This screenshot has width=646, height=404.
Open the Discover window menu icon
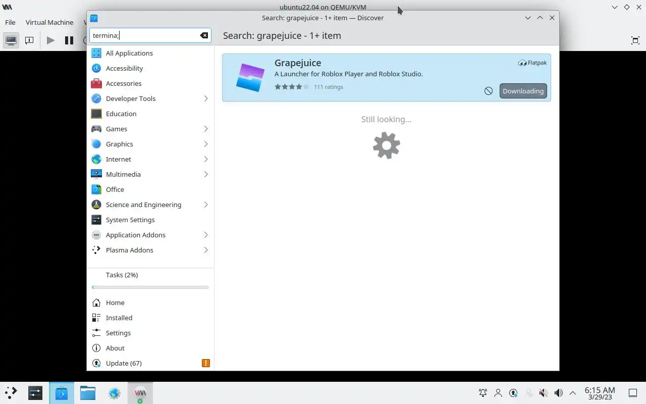[94, 18]
